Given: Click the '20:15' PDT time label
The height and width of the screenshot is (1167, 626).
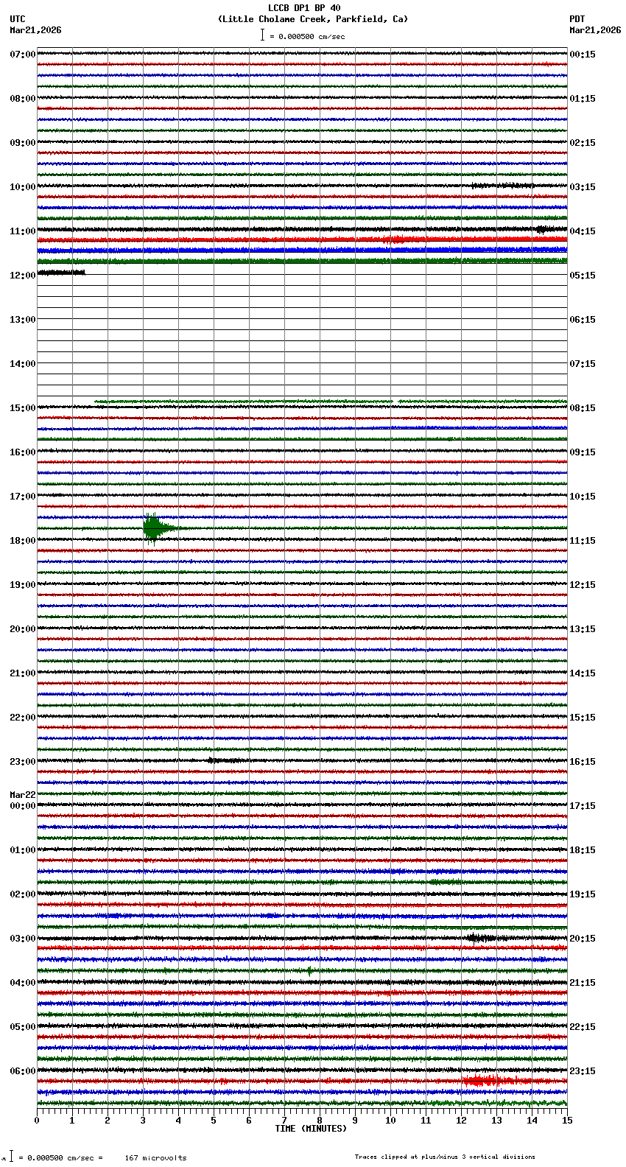Looking at the screenshot, I should point(583,939).
